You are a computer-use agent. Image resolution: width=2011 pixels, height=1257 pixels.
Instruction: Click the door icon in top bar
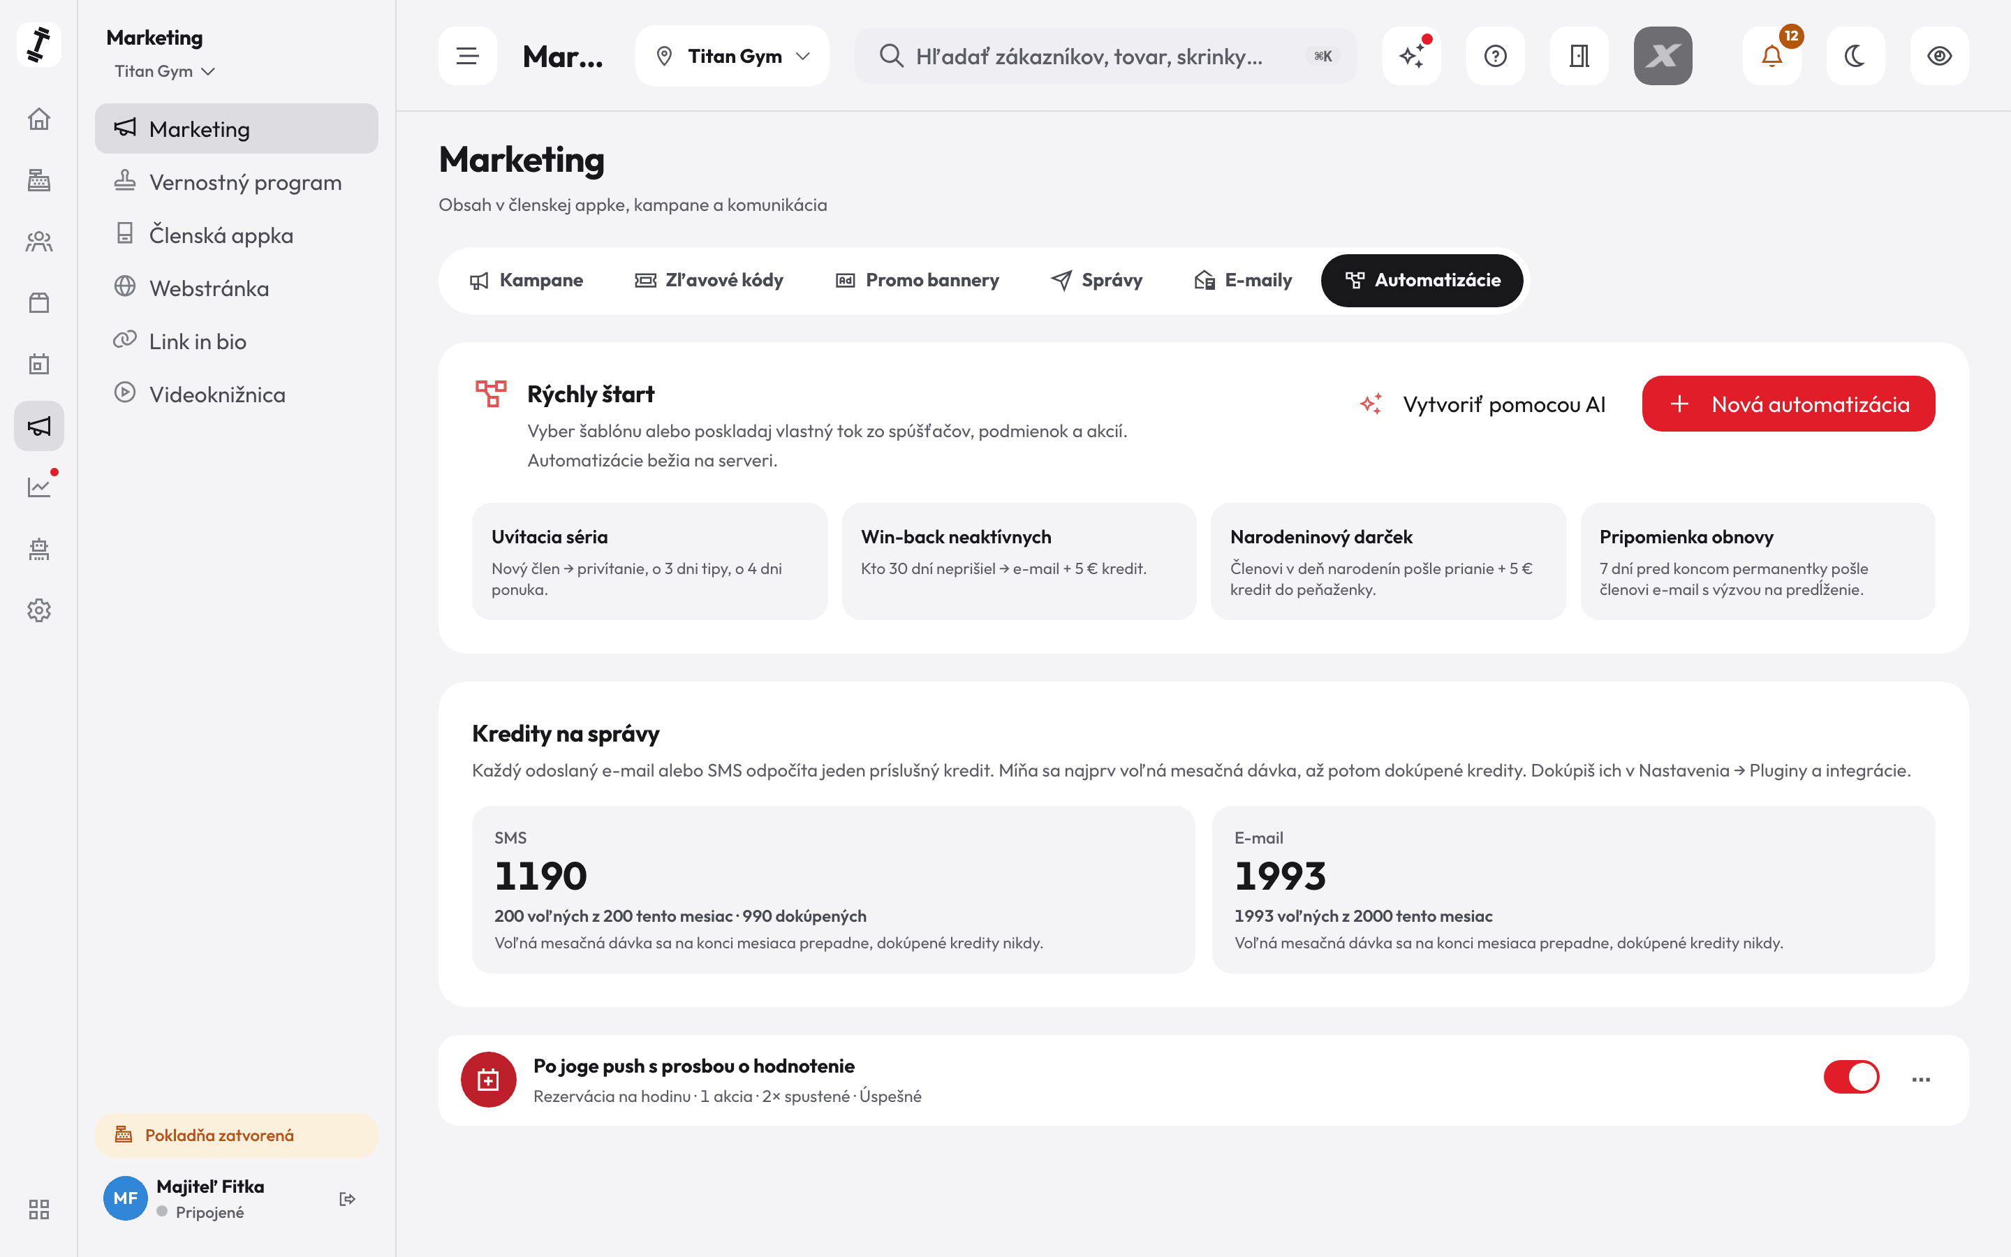[1579, 56]
